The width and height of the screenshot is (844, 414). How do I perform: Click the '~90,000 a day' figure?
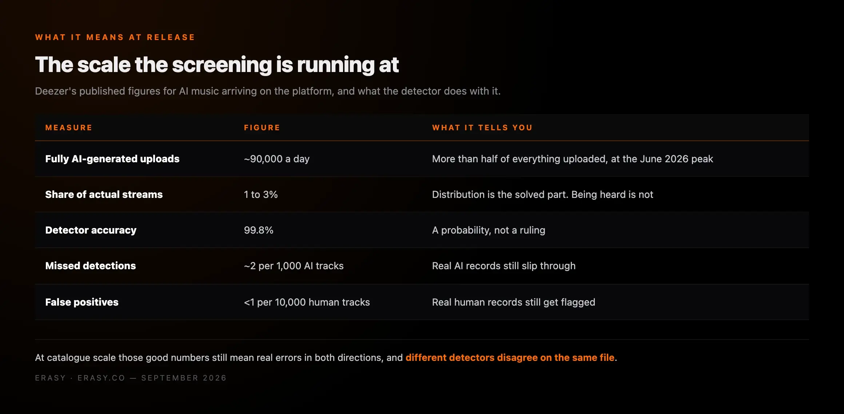click(276, 159)
